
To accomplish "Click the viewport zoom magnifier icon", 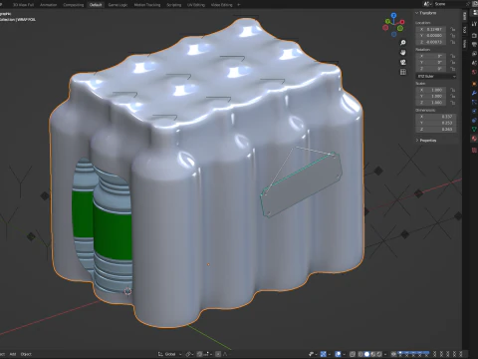I will pyautogui.click(x=403, y=43).
